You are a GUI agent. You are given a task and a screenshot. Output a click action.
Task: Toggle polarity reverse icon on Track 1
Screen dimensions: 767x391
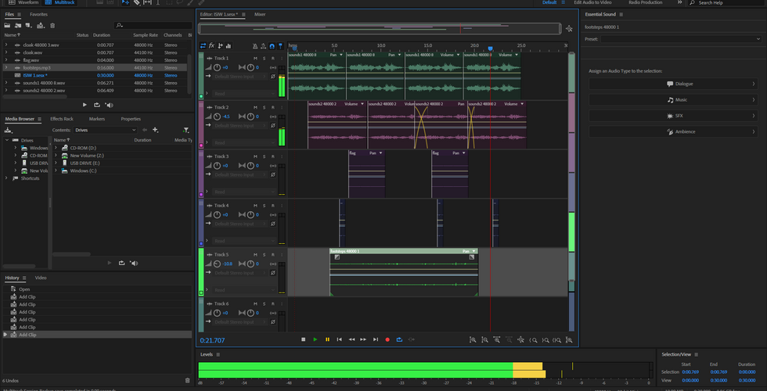tap(273, 77)
